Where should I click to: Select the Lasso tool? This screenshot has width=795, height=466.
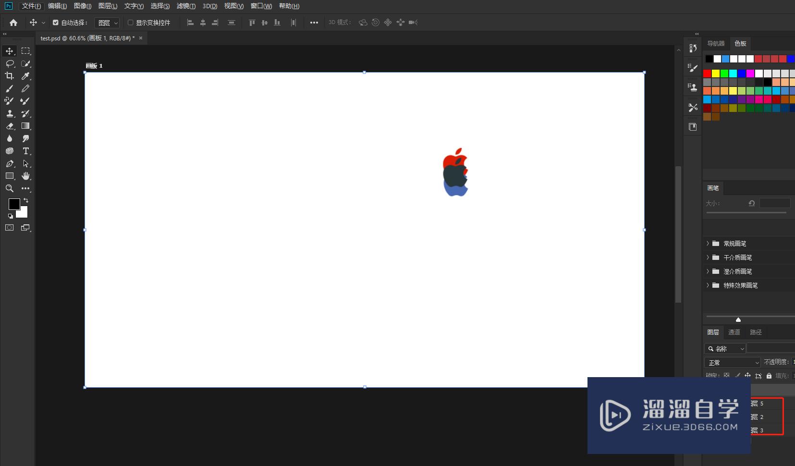point(10,63)
